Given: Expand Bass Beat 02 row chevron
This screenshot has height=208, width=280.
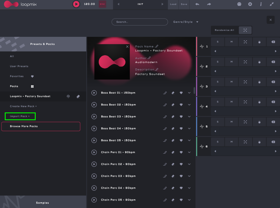Looking at the screenshot, I should (189, 105).
